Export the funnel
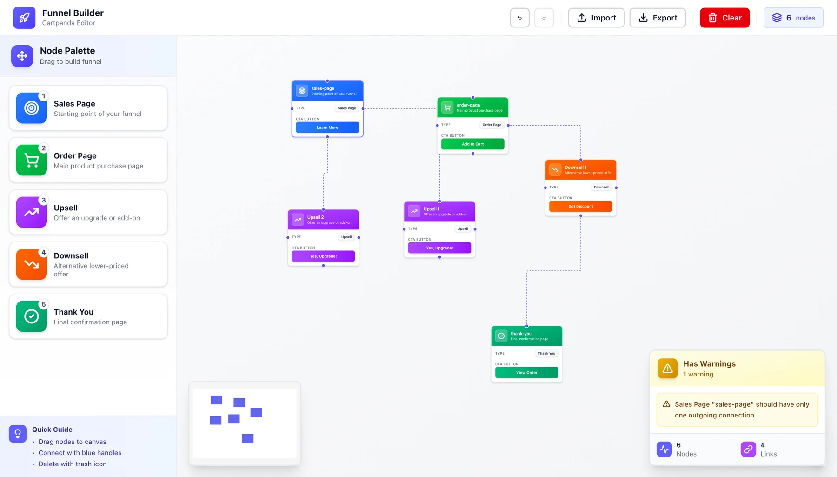This screenshot has width=837, height=477. [658, 18]
